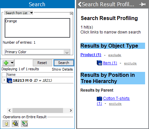Exclude Item (1) from results
This screenshot has width=149, height=129.
point(130,63)
